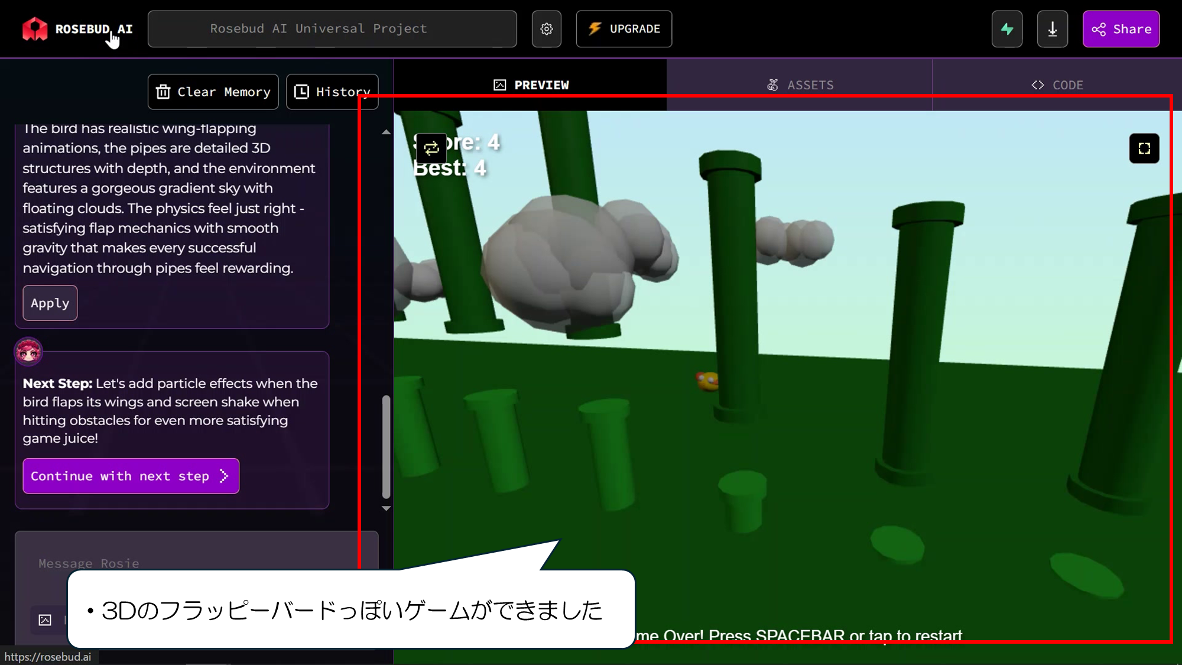Screen dimensions: 1182x665
Task: Apply the suggested game changes
Action: click(x=50, y=303)
